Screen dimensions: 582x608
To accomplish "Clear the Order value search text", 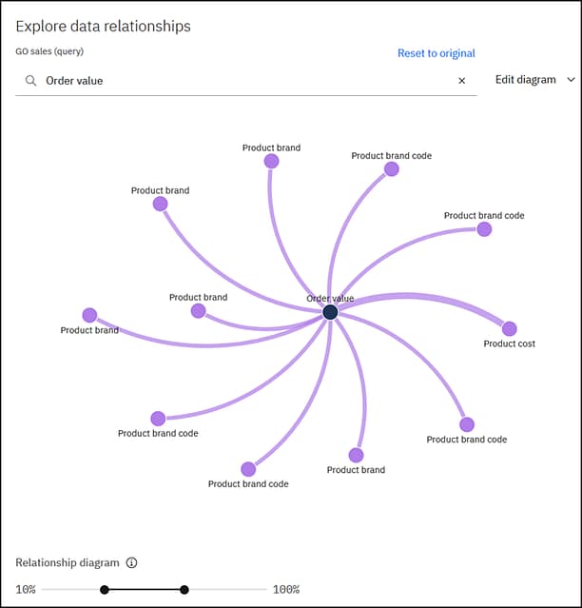I will pyautogui.click(x=462, y=81).
